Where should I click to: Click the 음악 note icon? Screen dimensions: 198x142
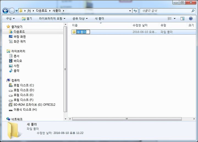coord(11,71)
